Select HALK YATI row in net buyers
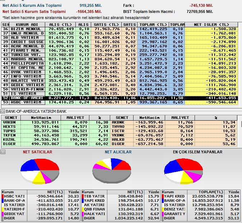The height and width of the screenshot is (223, 242). [x=121, y=214]
